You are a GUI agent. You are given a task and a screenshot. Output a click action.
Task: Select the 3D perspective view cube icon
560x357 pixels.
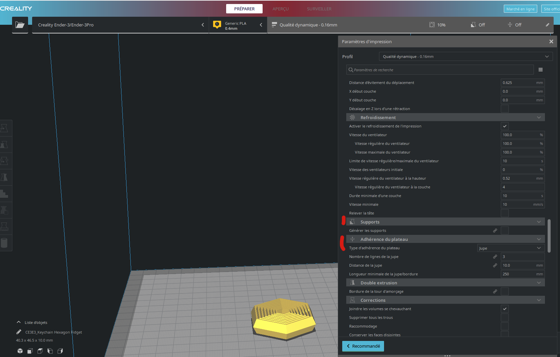point(20,351)
